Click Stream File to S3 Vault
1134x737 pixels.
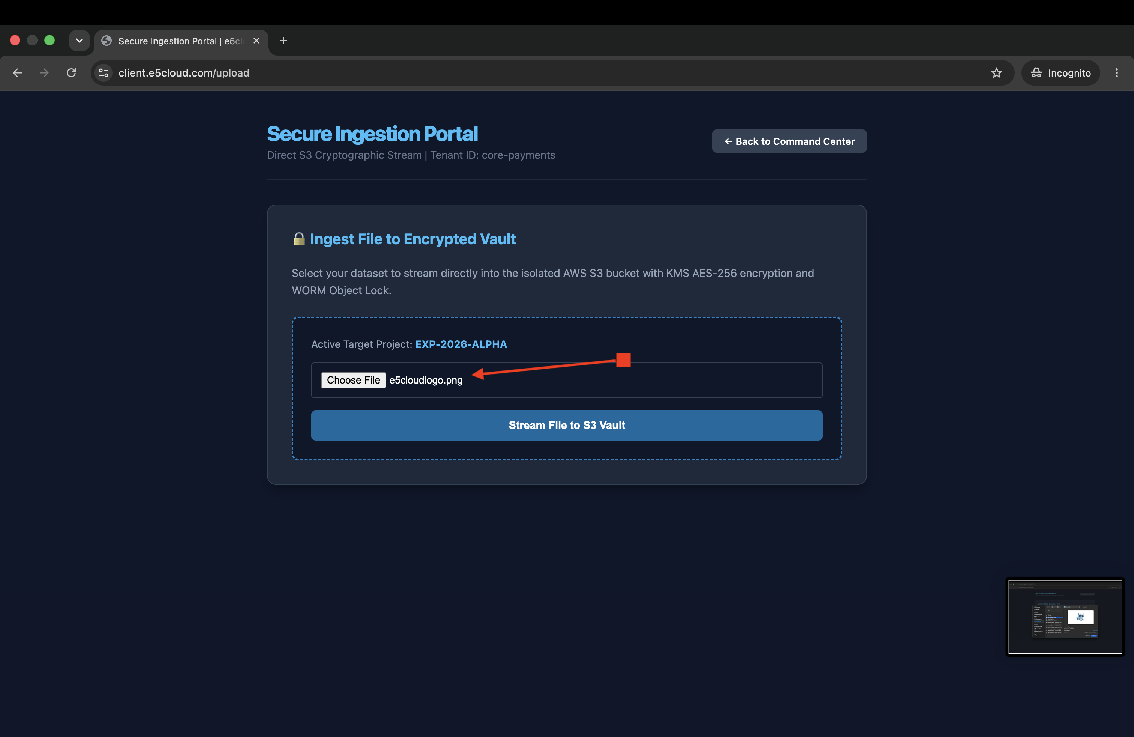pos(567,425)
